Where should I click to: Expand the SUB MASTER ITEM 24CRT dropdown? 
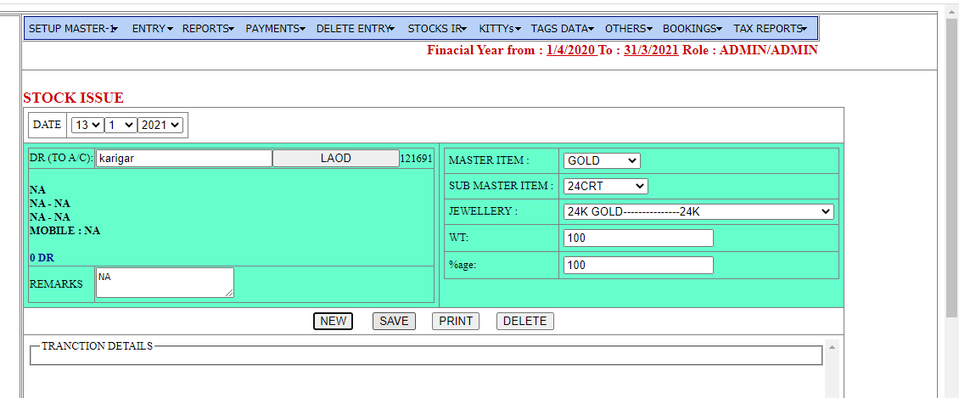[x=604, y=186]
